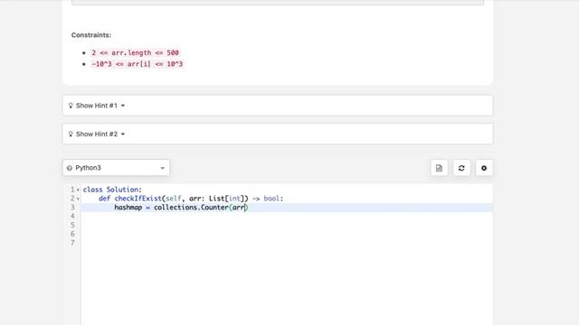Click 'checkIfExist' method name in code
579x325 pixels.
[x=138, y=199]
